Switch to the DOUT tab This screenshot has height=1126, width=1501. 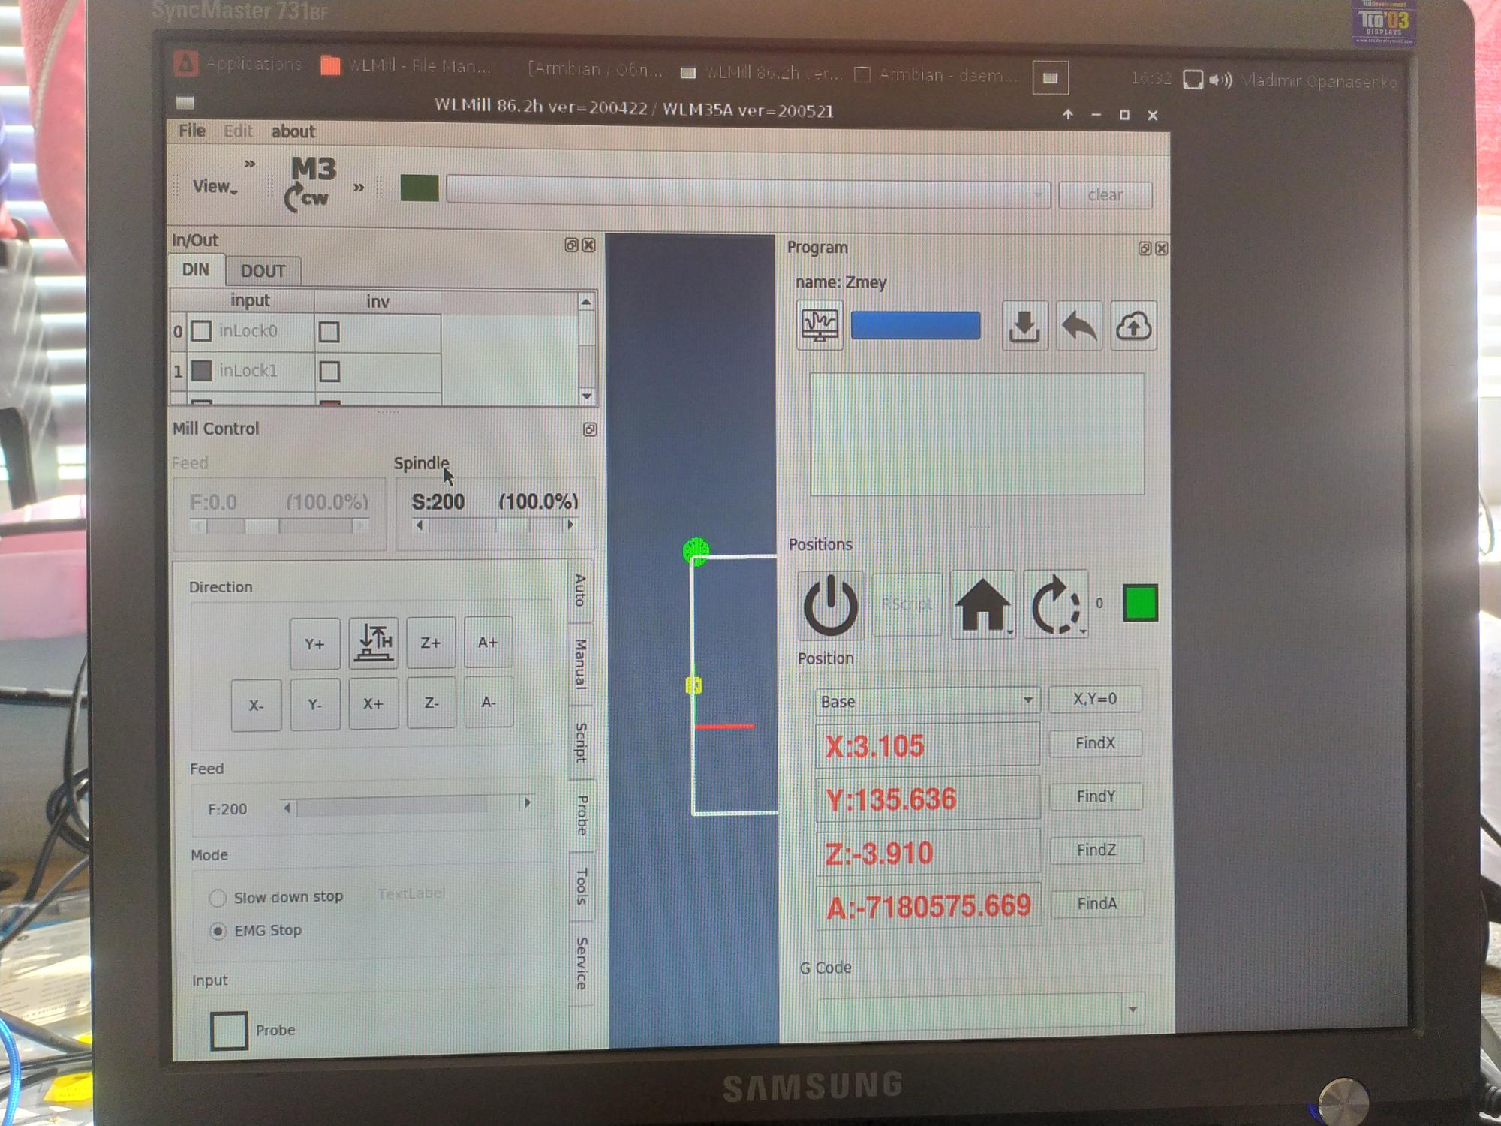(x=263, y=271)
